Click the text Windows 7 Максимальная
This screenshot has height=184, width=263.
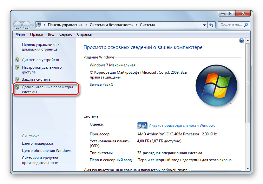point(113,65)
